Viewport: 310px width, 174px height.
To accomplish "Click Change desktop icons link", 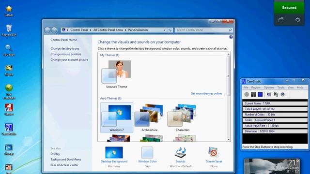I will pos(64,48).
